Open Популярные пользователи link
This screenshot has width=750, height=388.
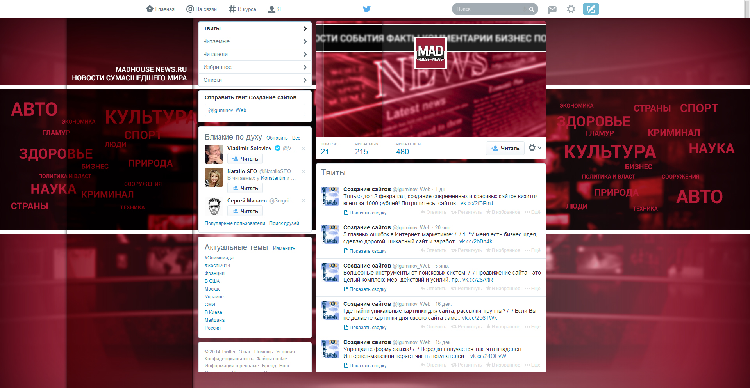point(235,223)
